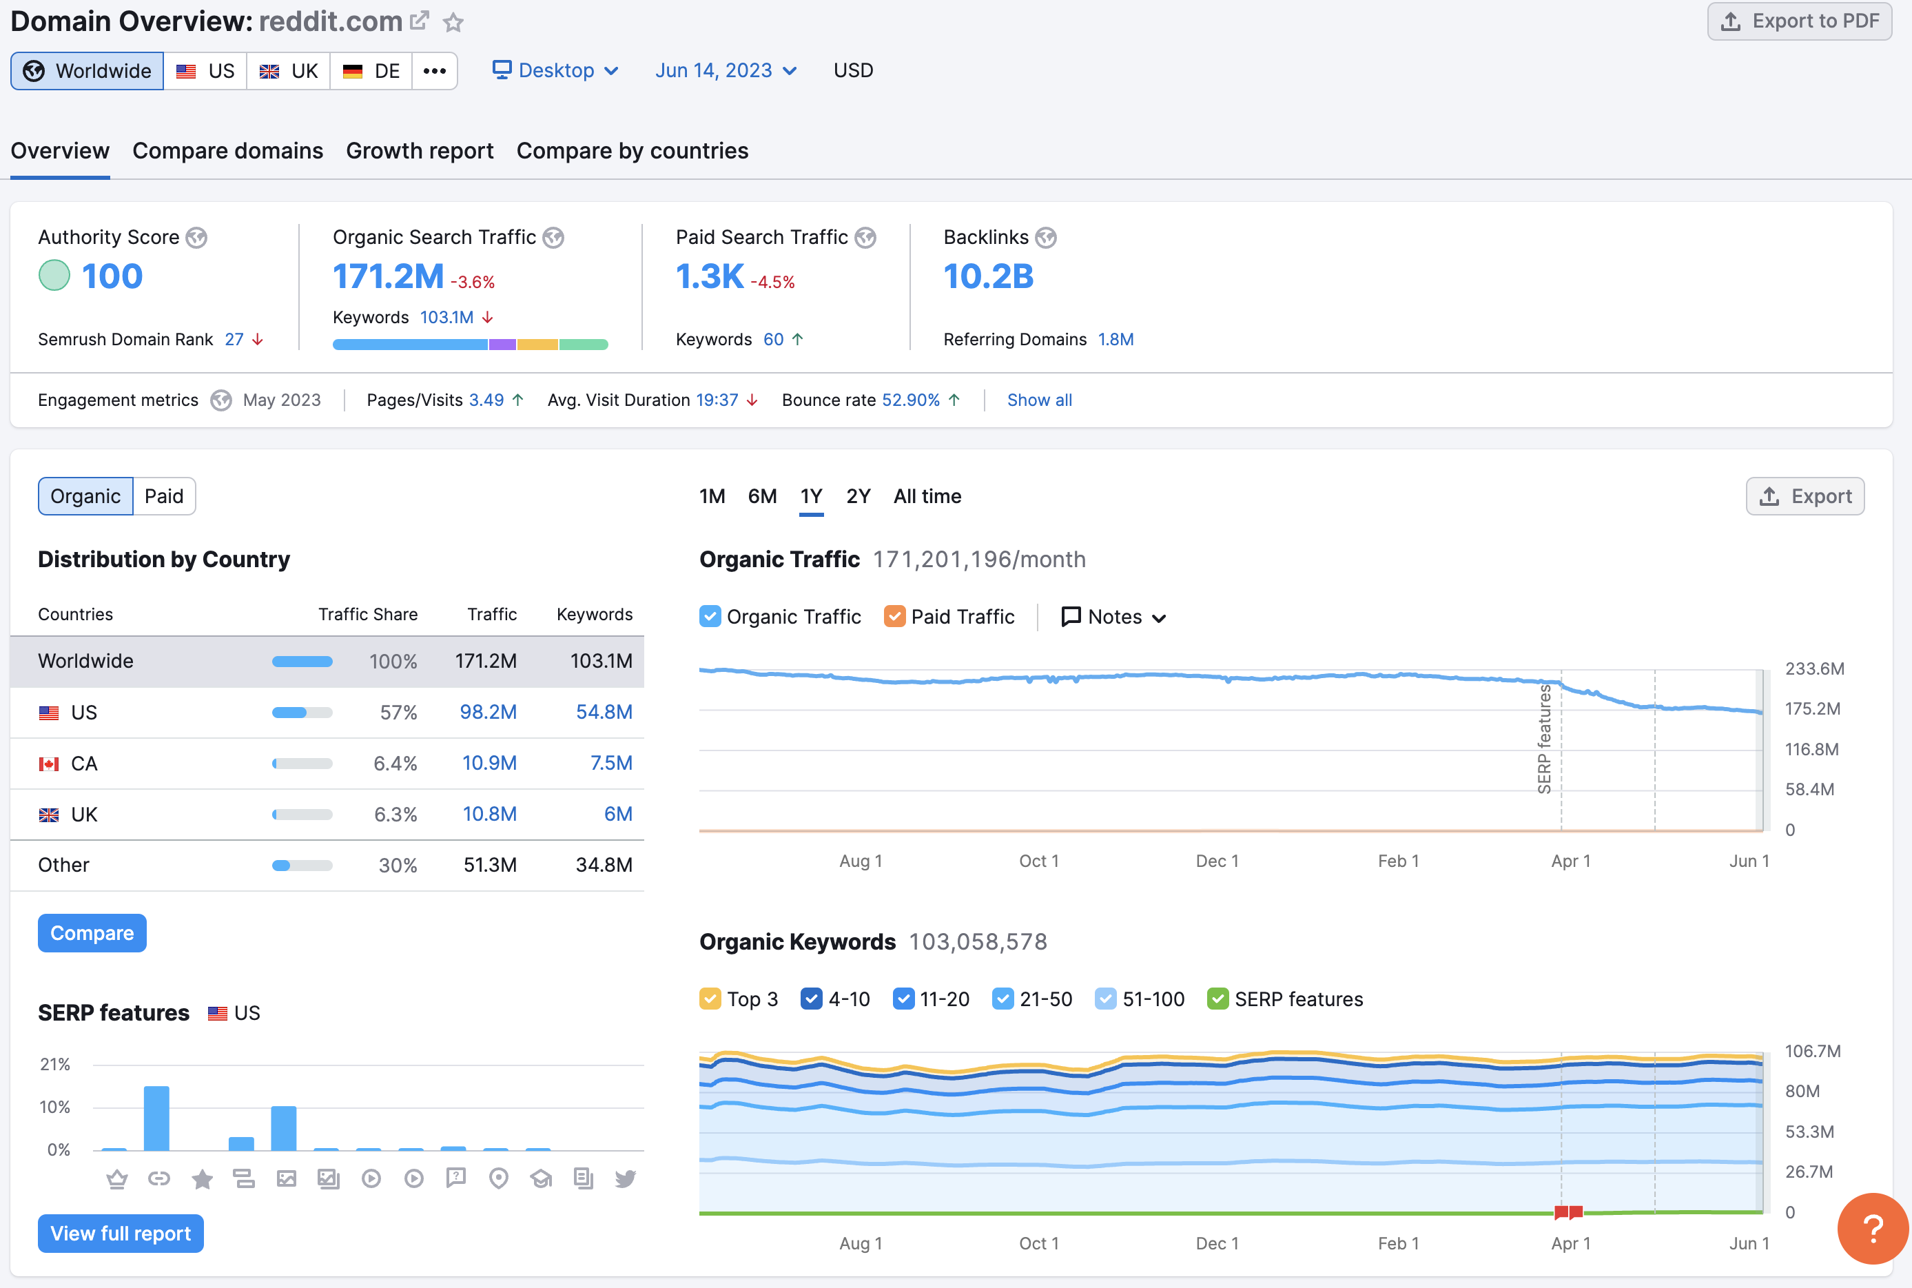Click the Authority Score info icon
The height and width of the screenshot is (1288, 1912).
(x=200, y=238)
